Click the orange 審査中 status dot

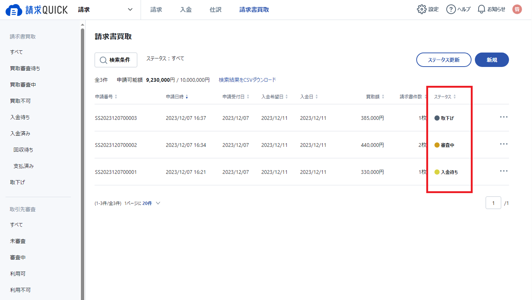(x=437, y=145)
